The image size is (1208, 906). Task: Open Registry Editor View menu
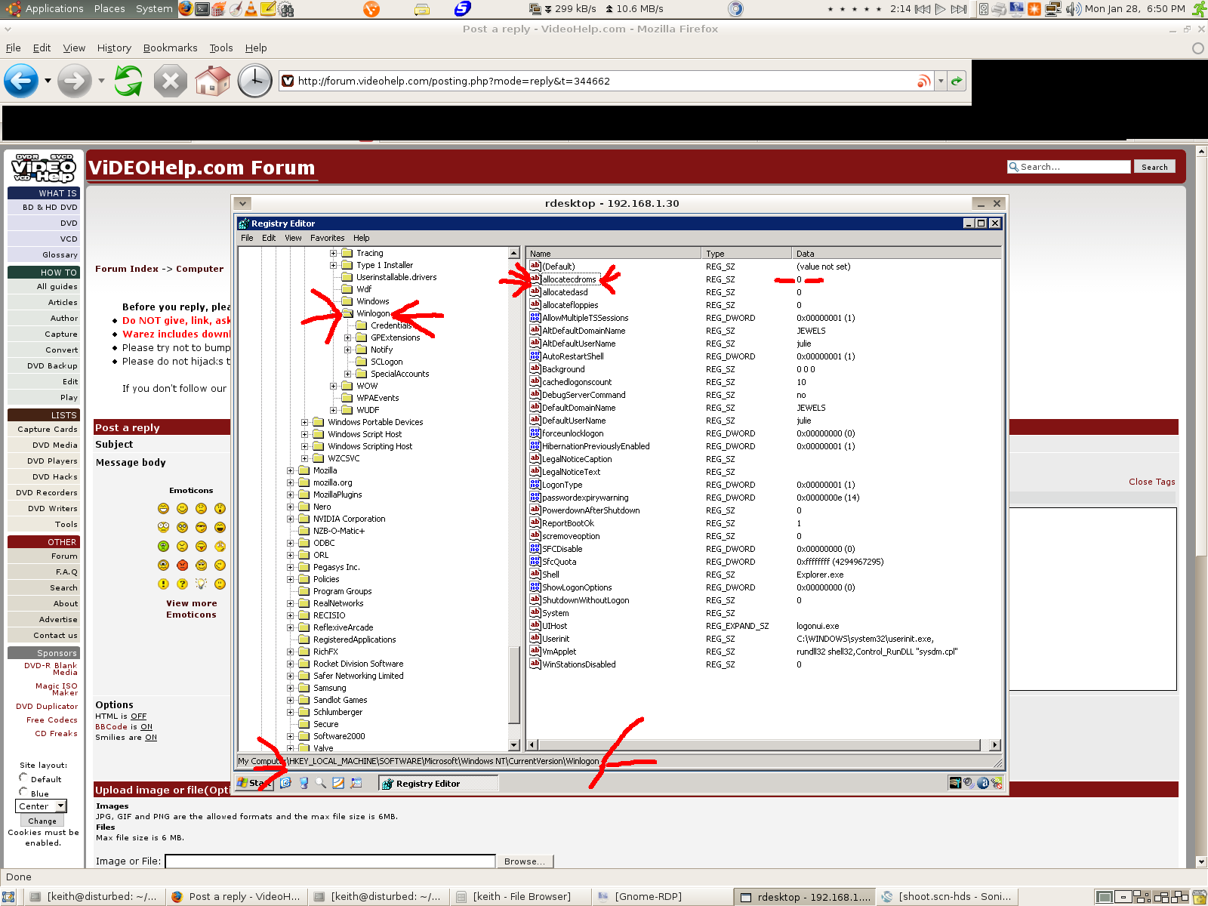293,238
